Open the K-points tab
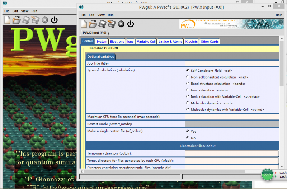Viewport: 287px width, 189px height. pos(192,42)
